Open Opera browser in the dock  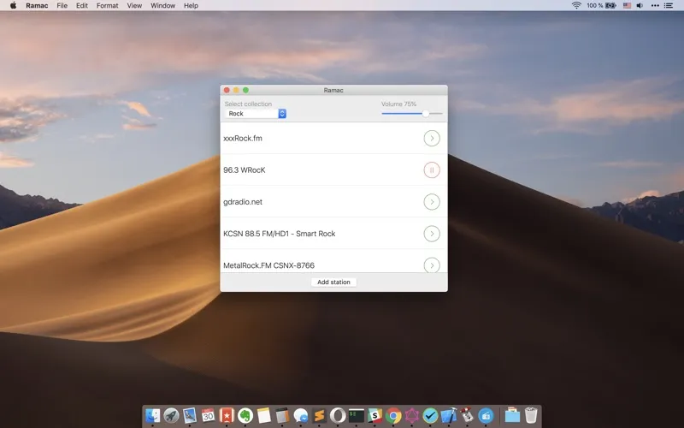click(338, 415)
